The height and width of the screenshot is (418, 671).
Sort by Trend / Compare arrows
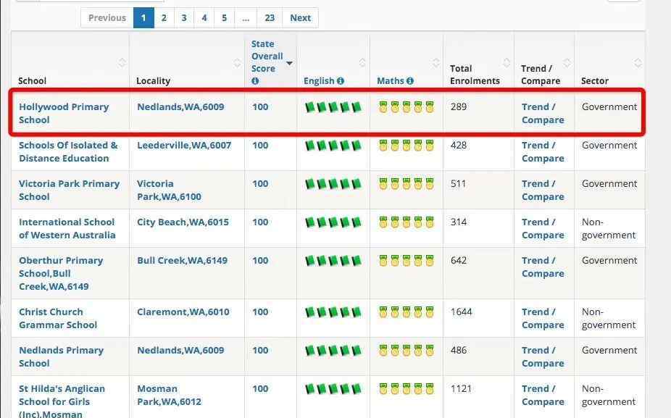[567, 63]
